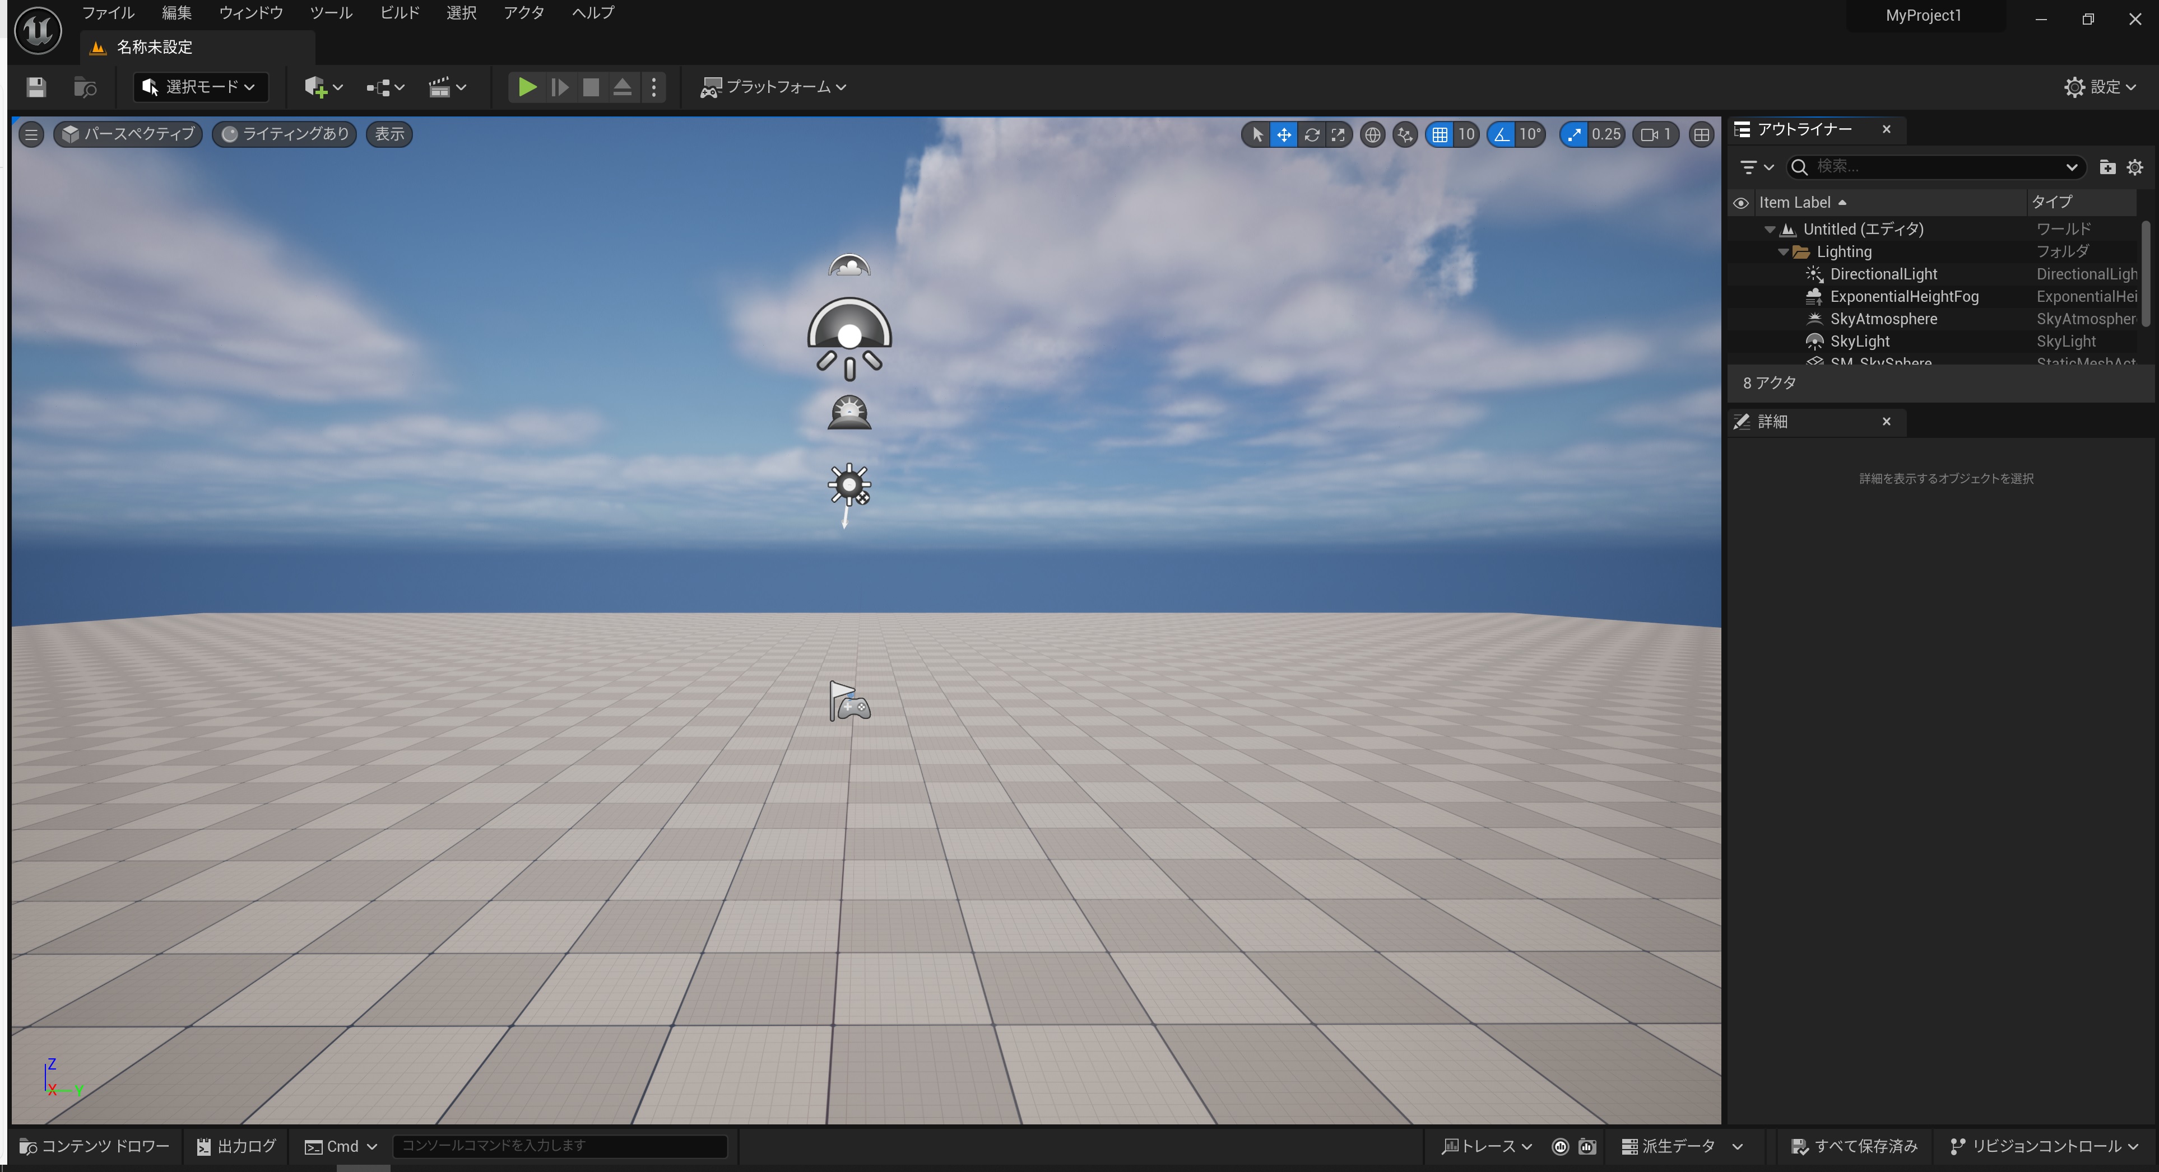Screen dimensions: 2159x1172
Task: Open the Outliner settings gear
Action: pos(2134,167)
